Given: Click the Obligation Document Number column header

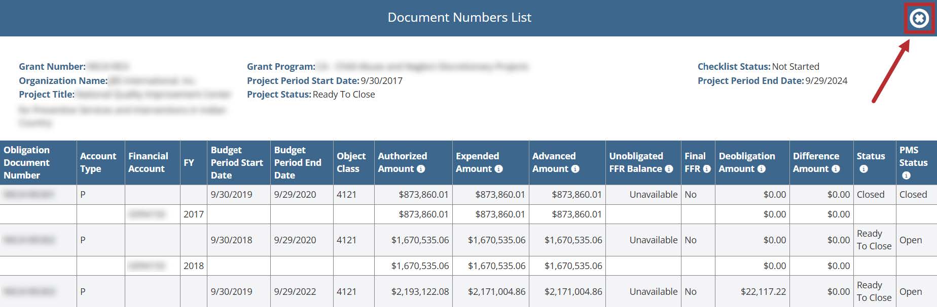Looking at the screenshot, I should [27, 162].
